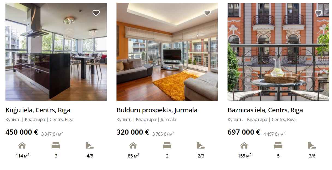Click stairs floor icon above 4/5
Image resolution: width=332 pixels, height=170 pixels.
(89, 146)
